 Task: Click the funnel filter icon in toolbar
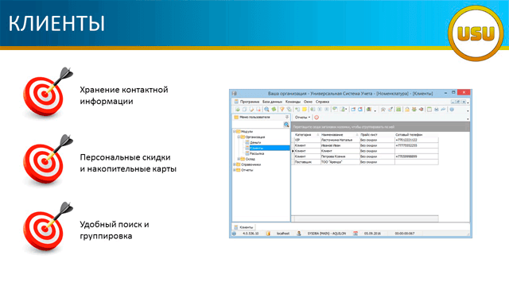pyautogui.click(x=282, y=110)
